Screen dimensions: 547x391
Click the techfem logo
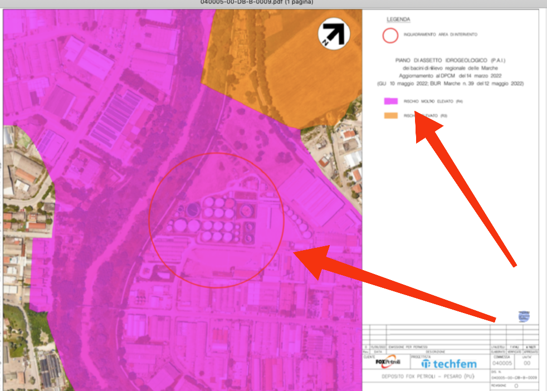(449, 364)
